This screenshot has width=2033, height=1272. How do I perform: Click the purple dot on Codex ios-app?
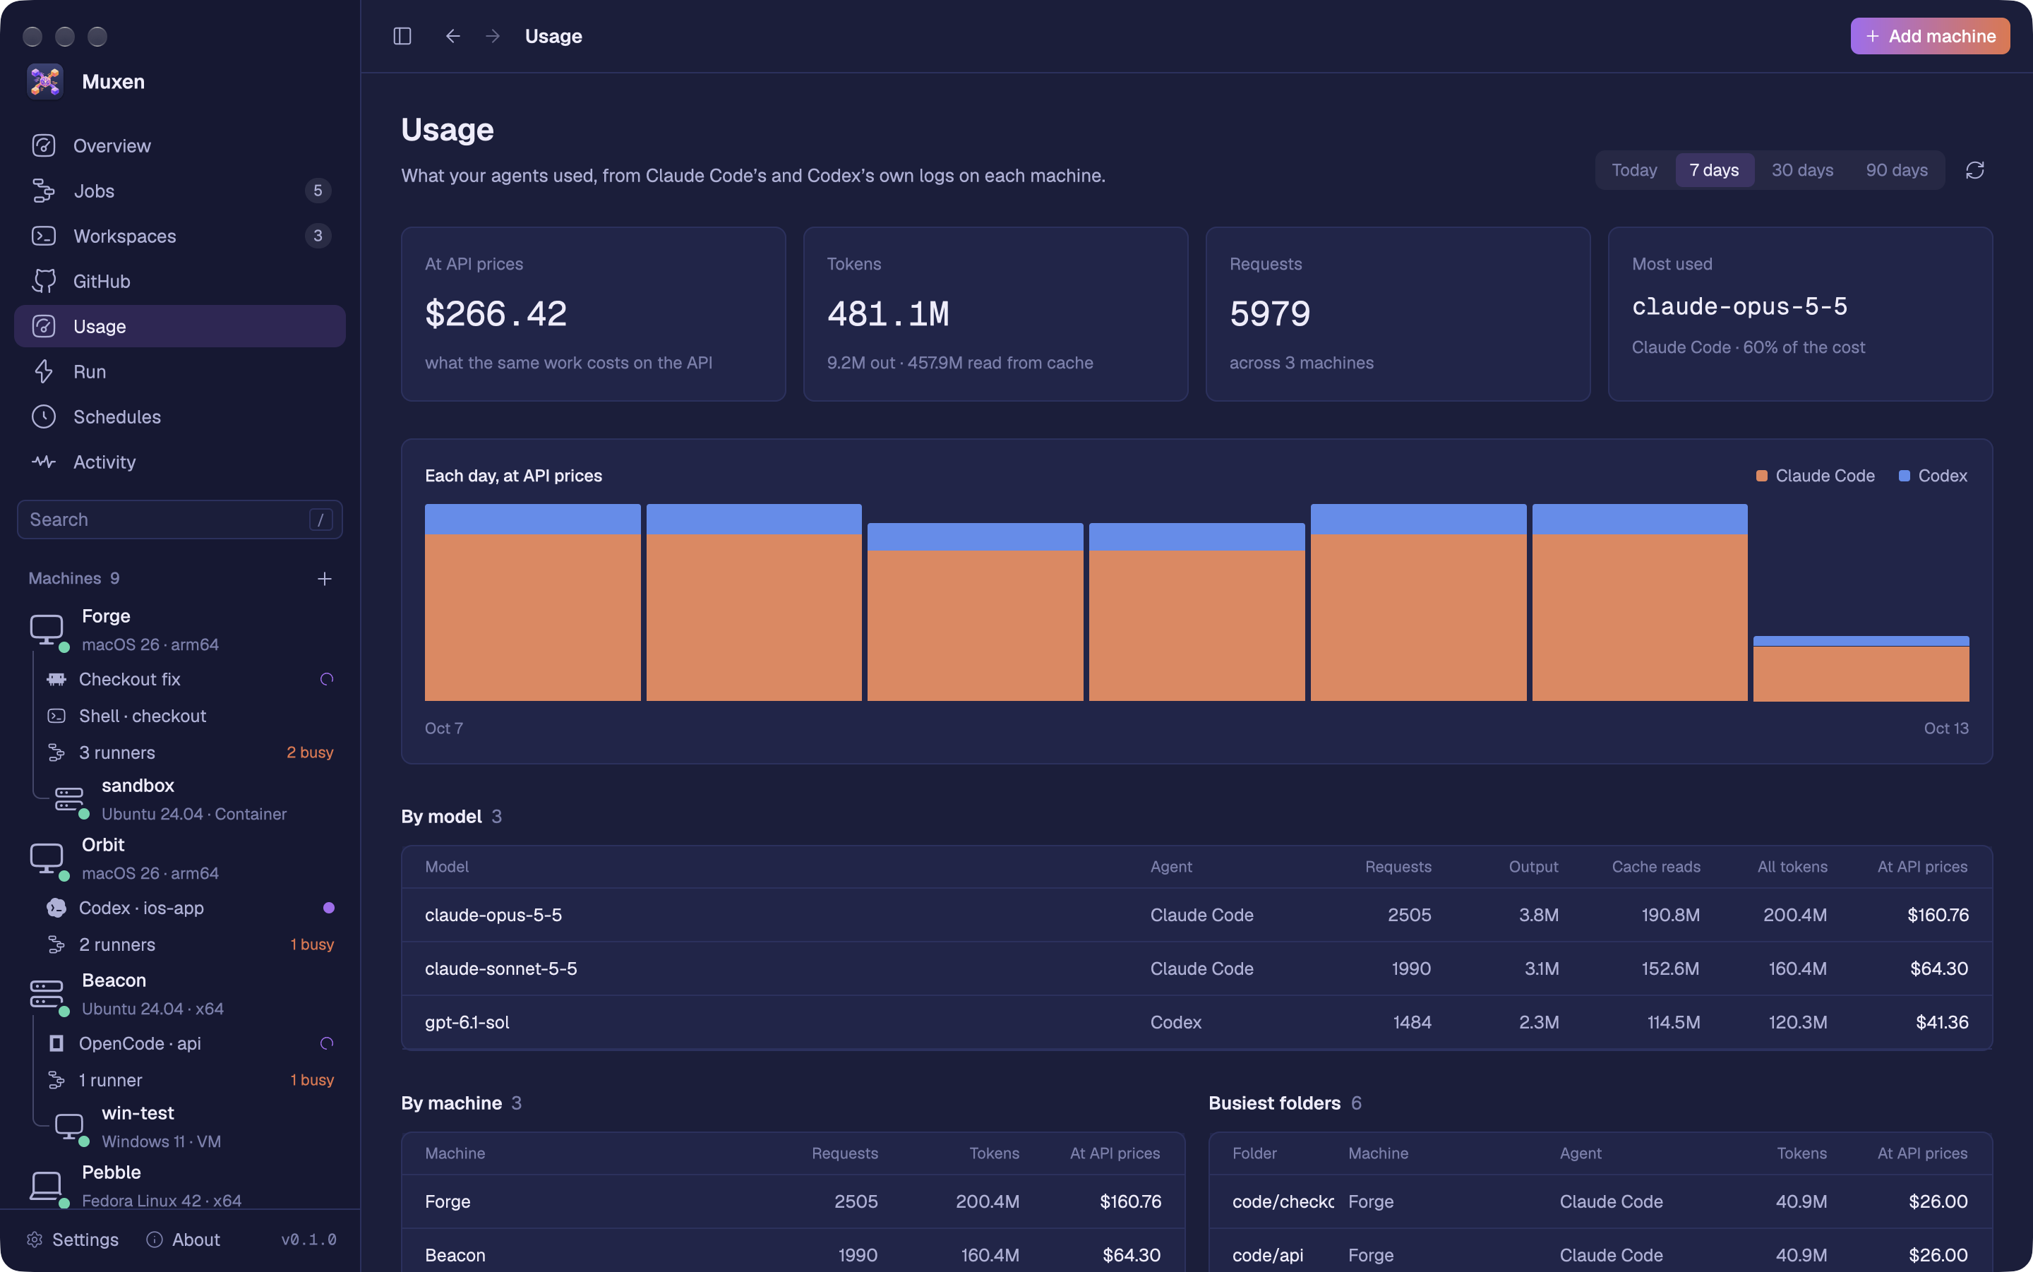coord(329,908)
